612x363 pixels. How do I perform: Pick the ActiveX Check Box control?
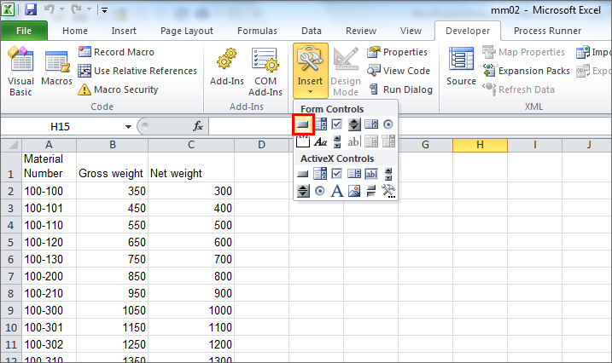tap(337, 174)
